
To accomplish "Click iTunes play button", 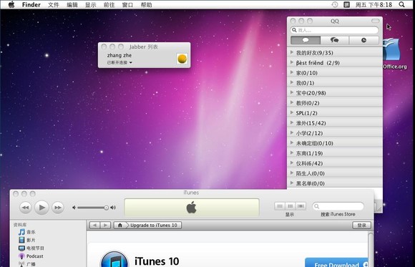I will click(x=41, y=208).
